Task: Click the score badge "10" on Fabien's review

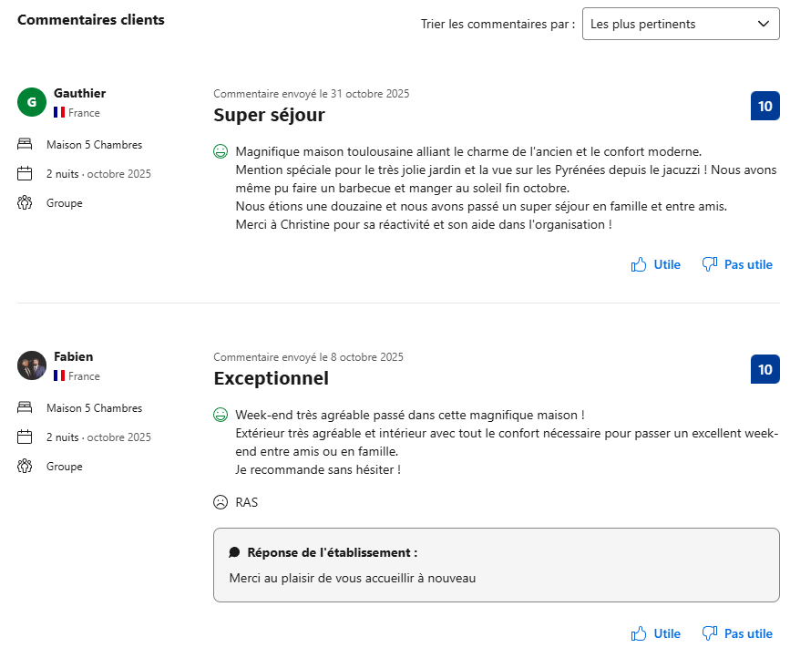Action: coord(765,369)
